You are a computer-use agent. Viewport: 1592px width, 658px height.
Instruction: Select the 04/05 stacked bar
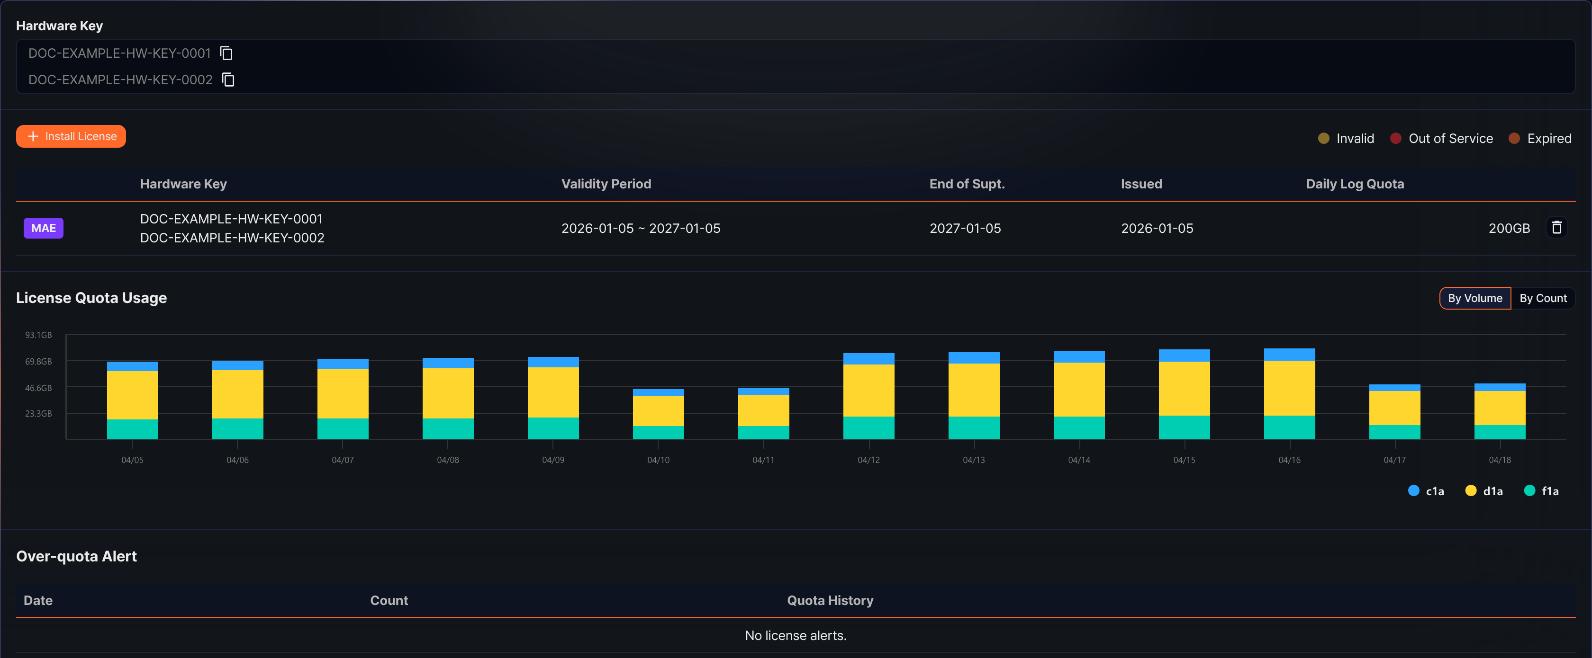pos(132,400)
